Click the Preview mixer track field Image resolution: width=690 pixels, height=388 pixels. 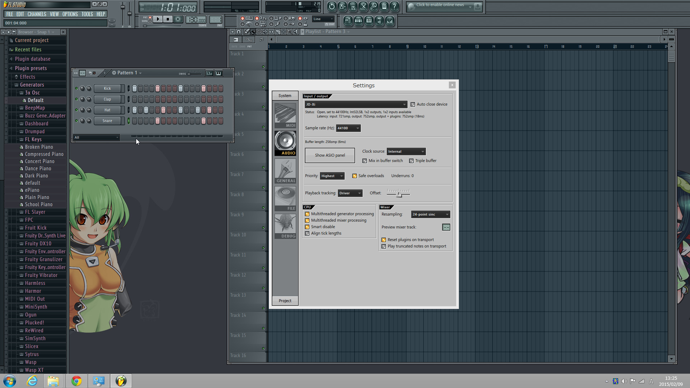coord(446,227)
